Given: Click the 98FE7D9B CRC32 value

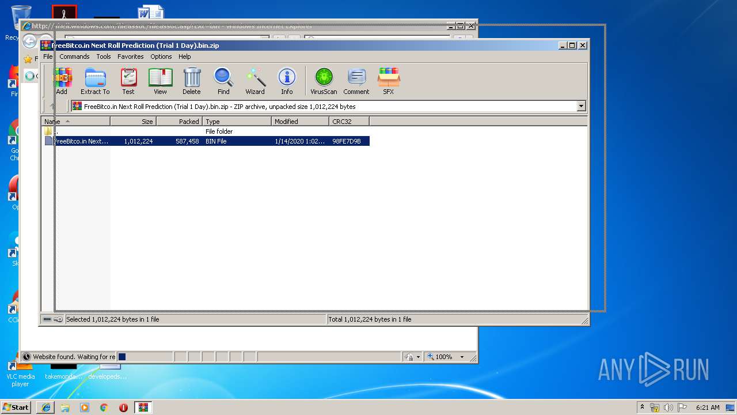Looking at the screenshot, I should (347, 141).
